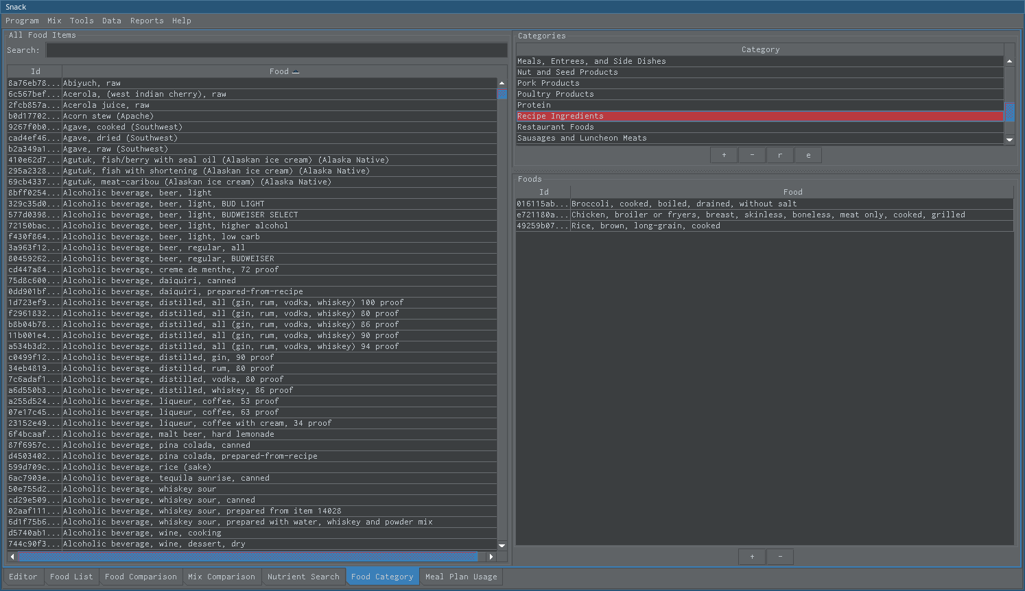Switch to the Food List tab
Image resolution: width=1025 pixels, height=591 pixels.
click(71, 577)
